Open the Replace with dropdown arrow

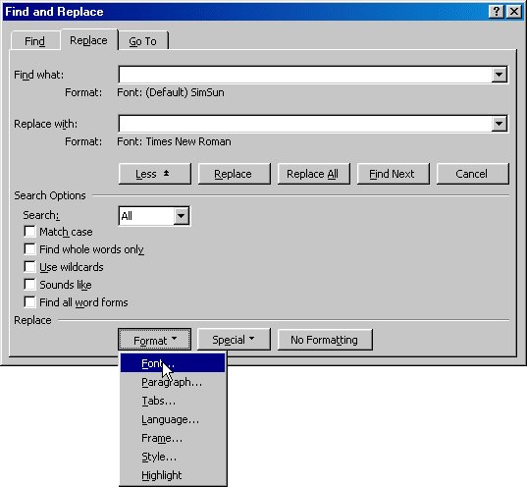[x=500, y=124]
